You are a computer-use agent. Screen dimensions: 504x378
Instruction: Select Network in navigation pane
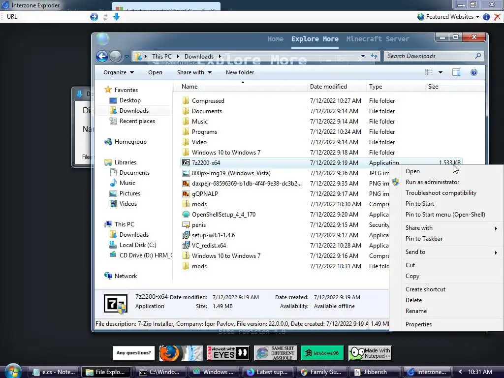121,276
